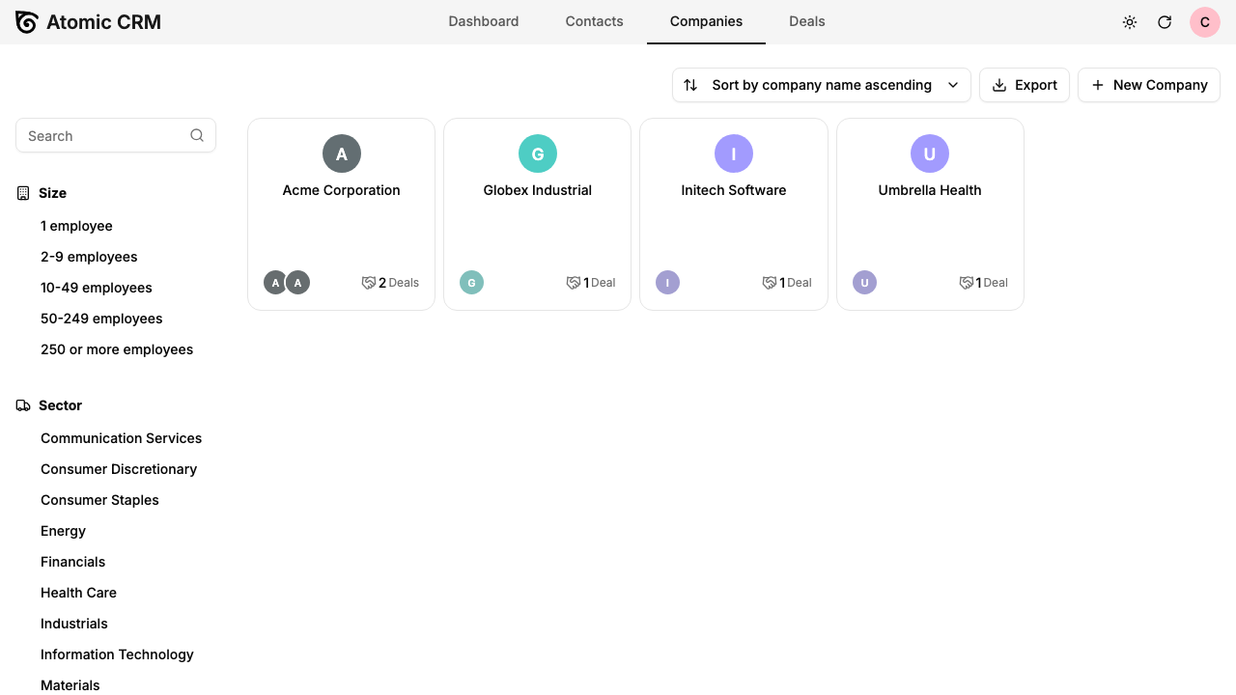This screenshot has width=1236, height=695.
Task: Filter by Communication Services sector
Action: tap(121, 438)
